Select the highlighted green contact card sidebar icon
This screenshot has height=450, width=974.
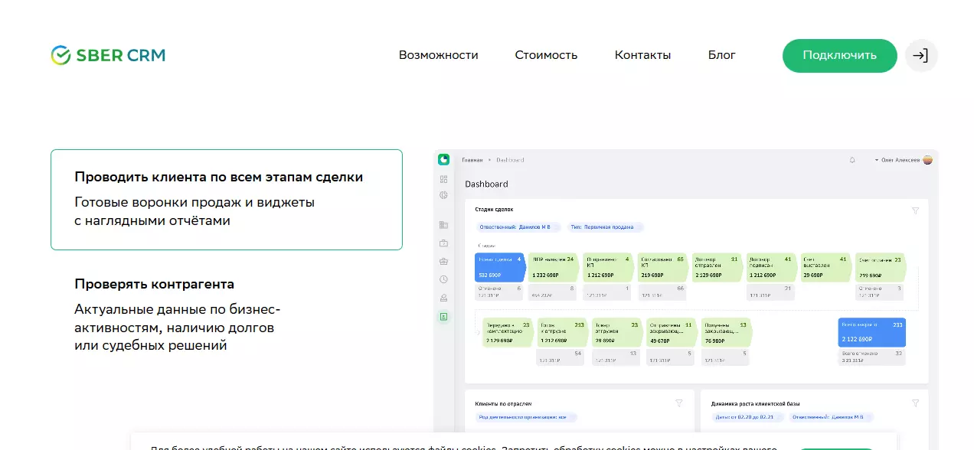443,316
